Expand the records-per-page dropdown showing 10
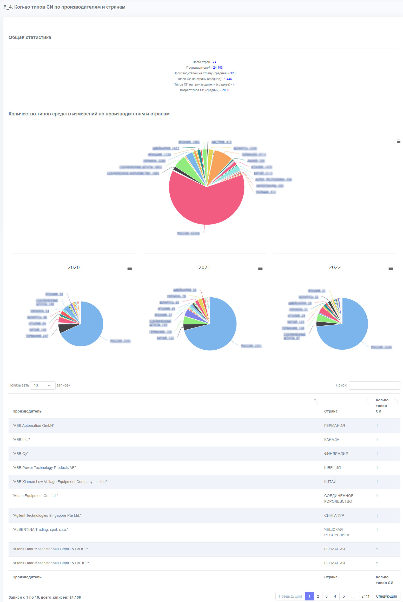 (x=43, y=385)
